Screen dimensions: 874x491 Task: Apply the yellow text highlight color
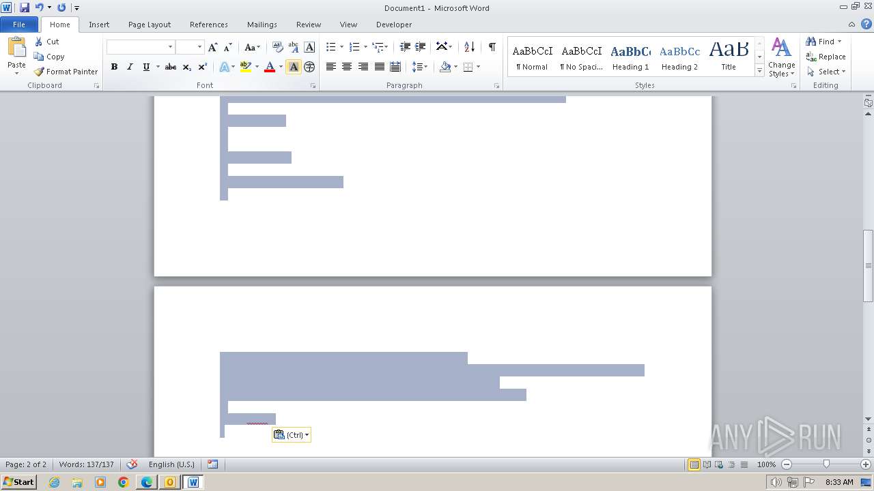pos(246,67)
